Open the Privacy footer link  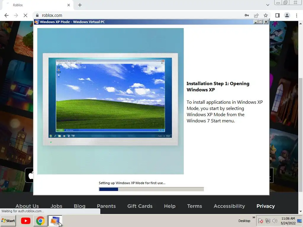pyautogui.click(x=265, y=206)
